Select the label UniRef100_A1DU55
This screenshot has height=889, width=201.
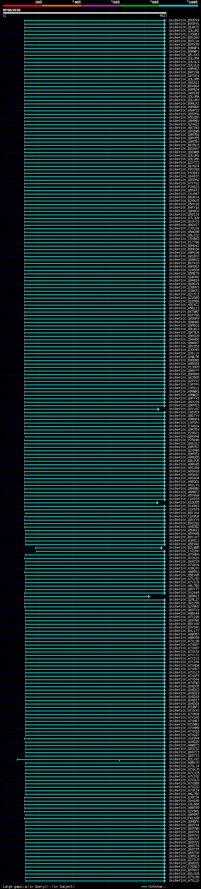click(x=184, y=502)
